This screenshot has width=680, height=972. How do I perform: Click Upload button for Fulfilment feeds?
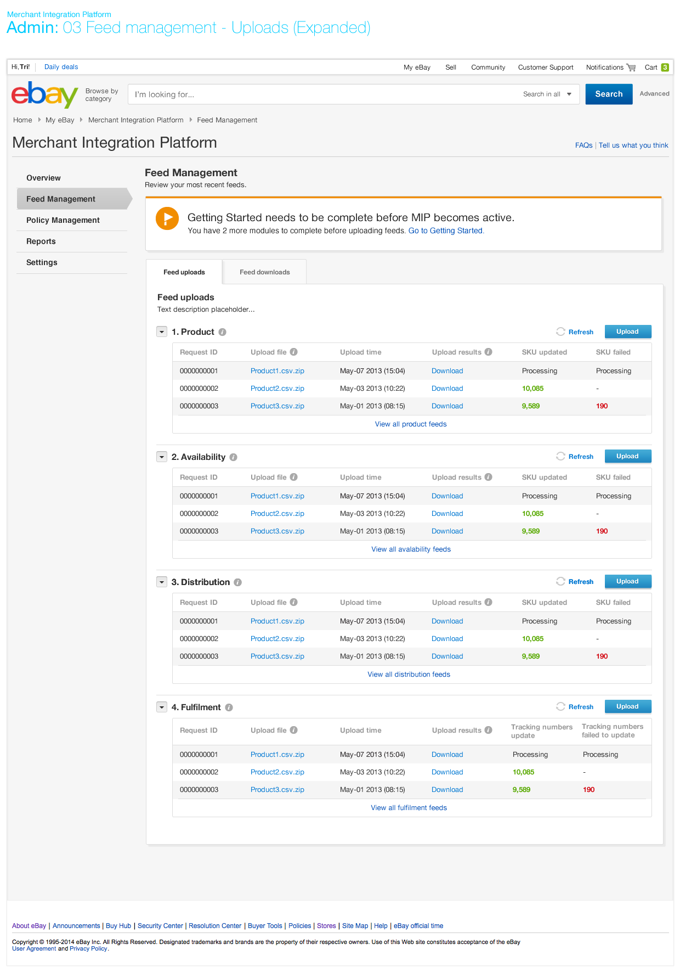tap(628, 706)
